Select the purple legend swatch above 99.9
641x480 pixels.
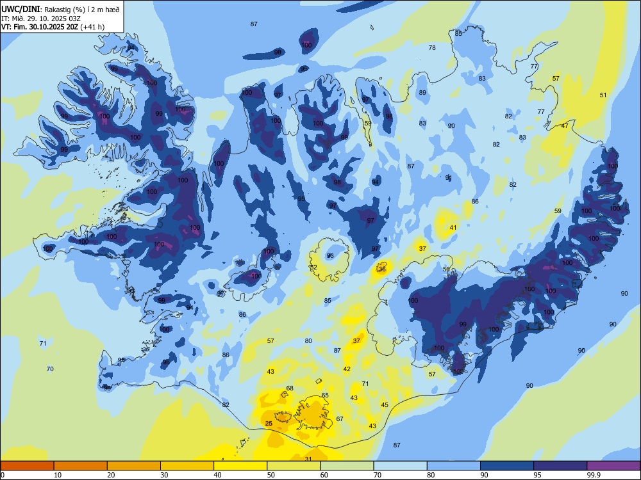(613, 466)
